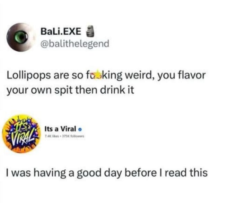227x203 pixels.
Task: Open the Its a Viral page name
Action: (x=60, y=129)
